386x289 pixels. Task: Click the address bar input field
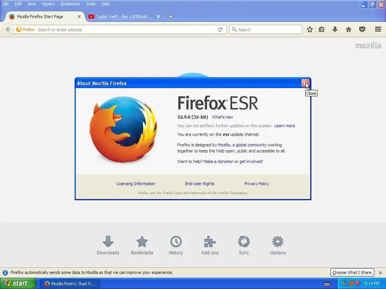click(x=126, y=29)
